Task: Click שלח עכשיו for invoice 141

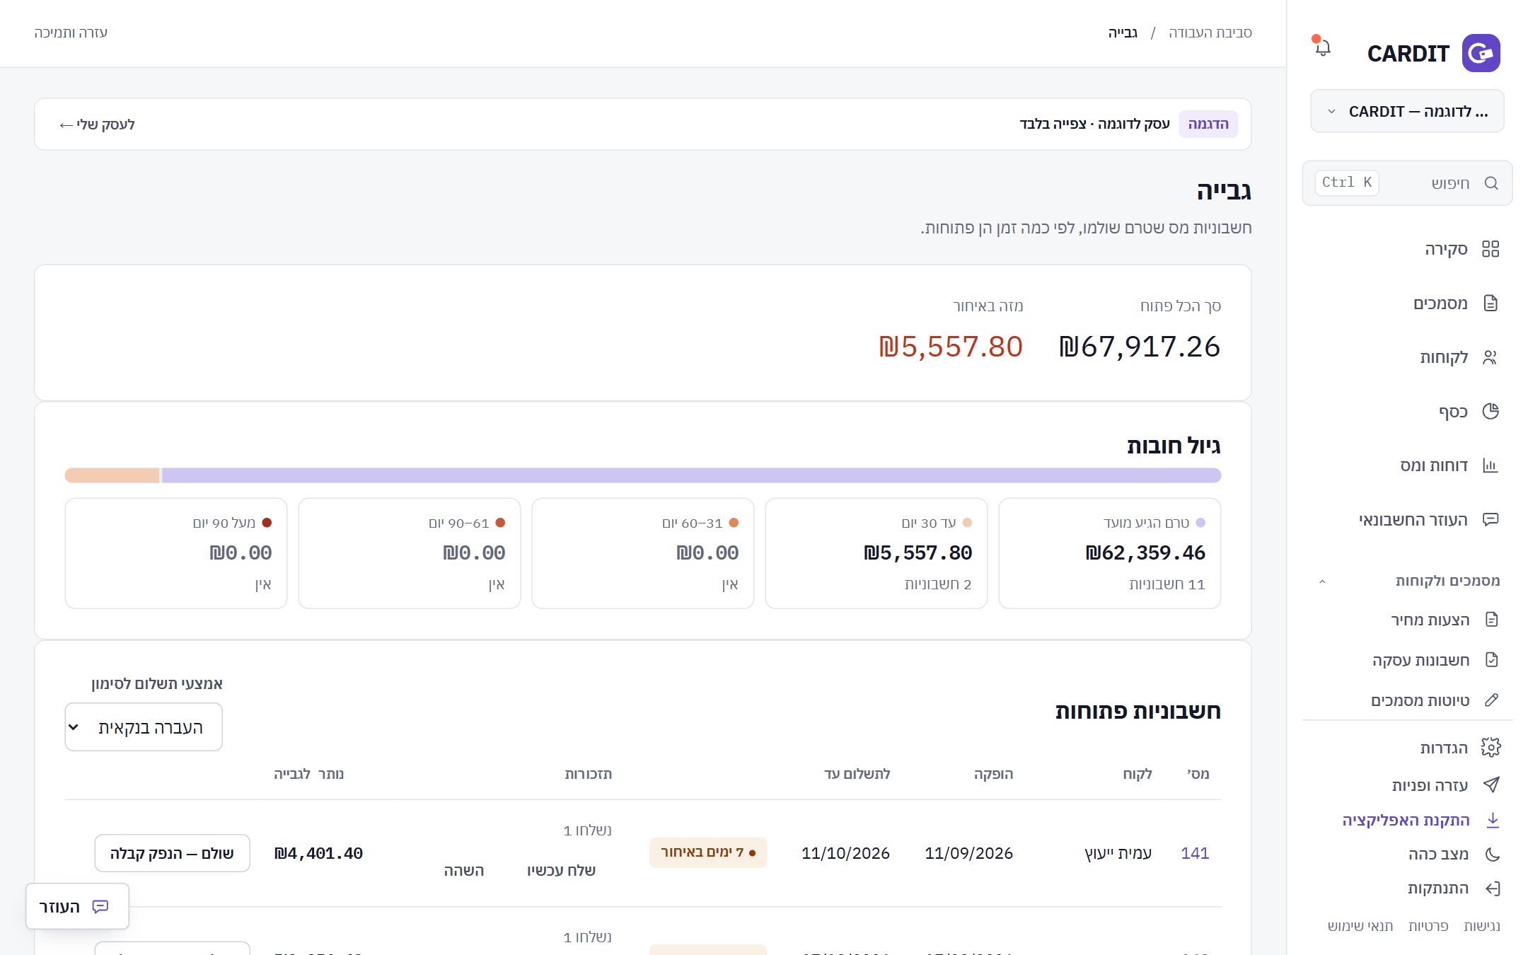Action: click(x=561, y=870)
